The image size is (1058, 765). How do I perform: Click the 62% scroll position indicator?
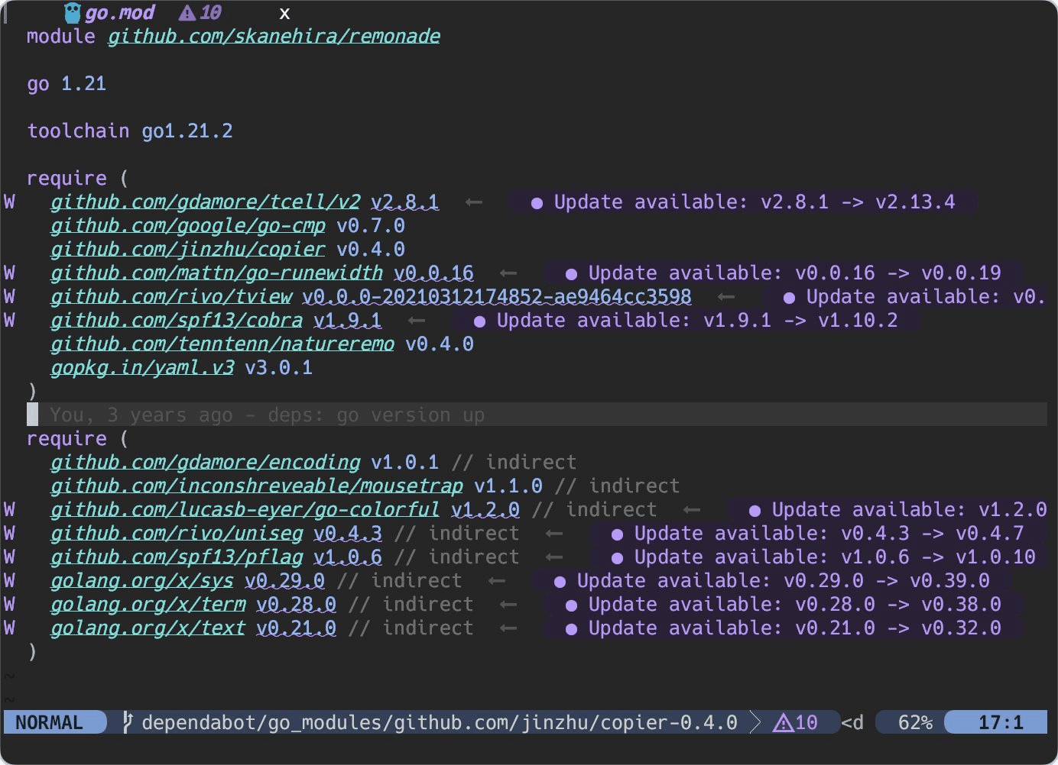point(914,722)
